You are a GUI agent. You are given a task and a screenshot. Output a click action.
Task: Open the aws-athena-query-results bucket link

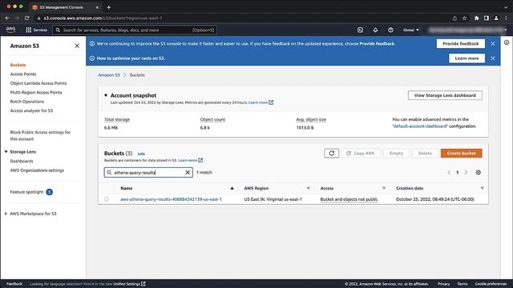click(171, 199)
